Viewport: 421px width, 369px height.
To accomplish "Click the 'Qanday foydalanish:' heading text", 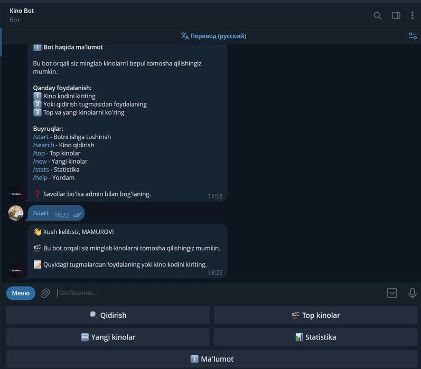I will point(62,88).
